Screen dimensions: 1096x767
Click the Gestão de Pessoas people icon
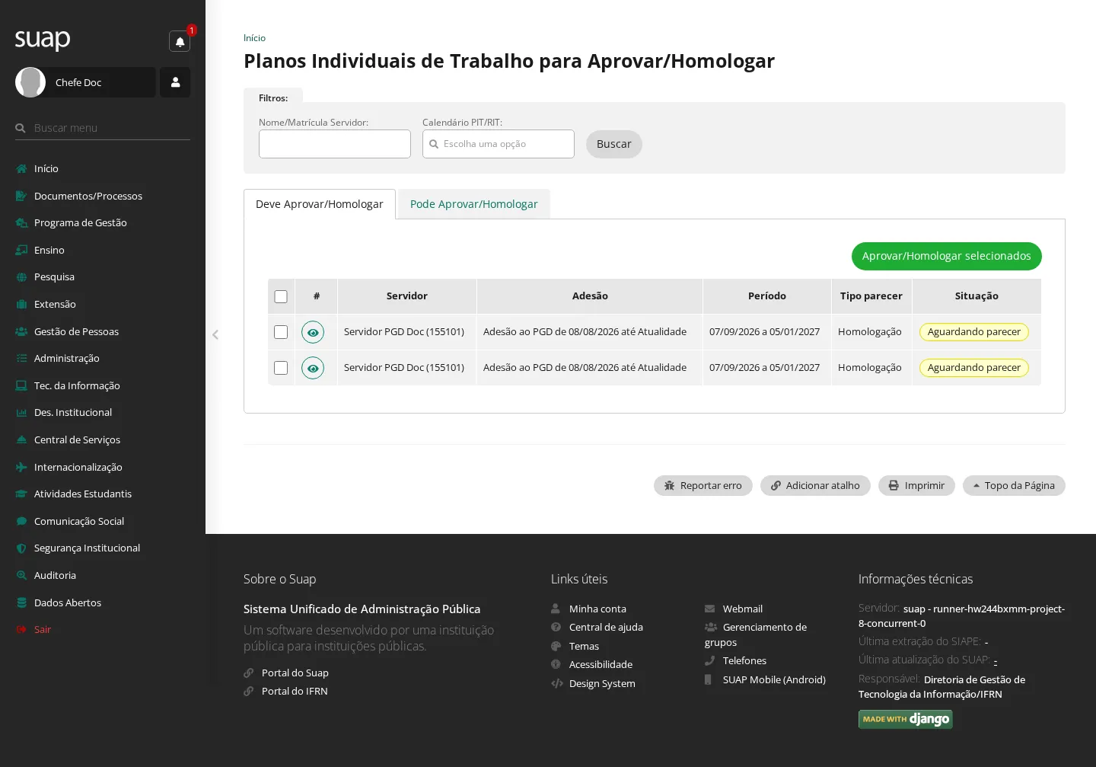[x=21, y=331]
